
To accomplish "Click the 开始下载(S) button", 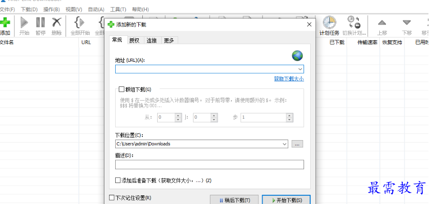I will 286,200.
